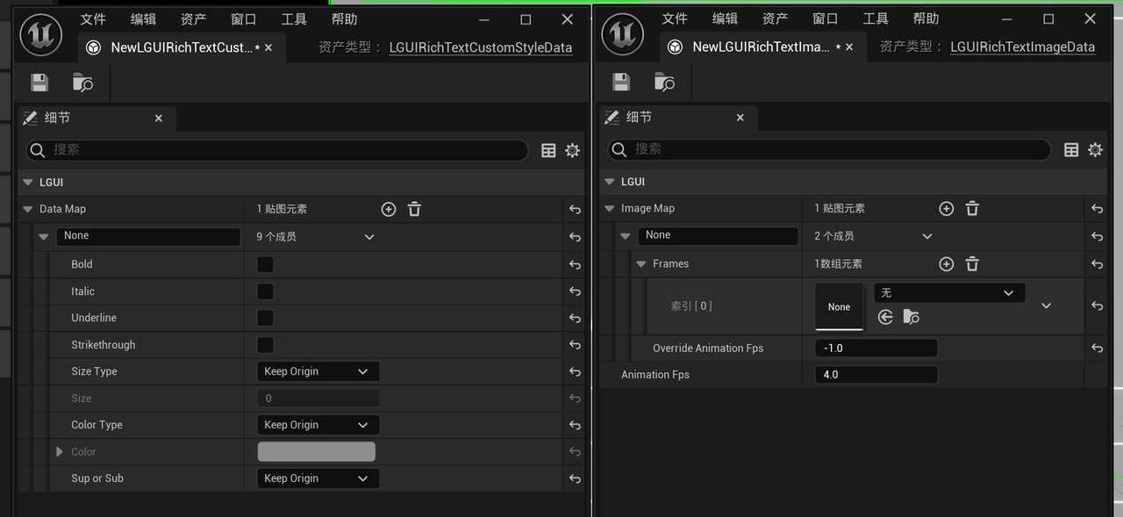The width and height of the screenshot is (1123, 517).
Task: Reset Override Animation Fps to default
Action: click(x=1097, y=348)
